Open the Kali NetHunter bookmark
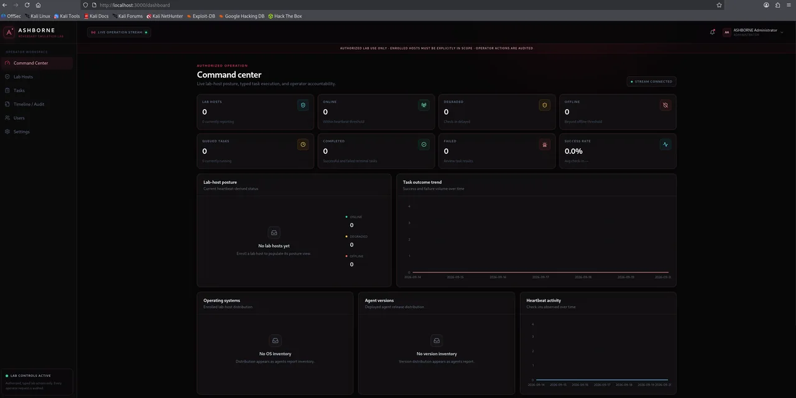The height and width of the screenshot is (398, 796). pyautogui.click(x=165, y=16)
